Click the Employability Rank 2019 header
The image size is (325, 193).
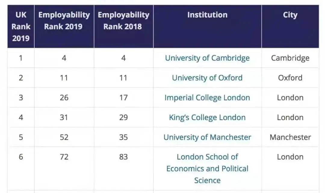[x=64, y=26]
